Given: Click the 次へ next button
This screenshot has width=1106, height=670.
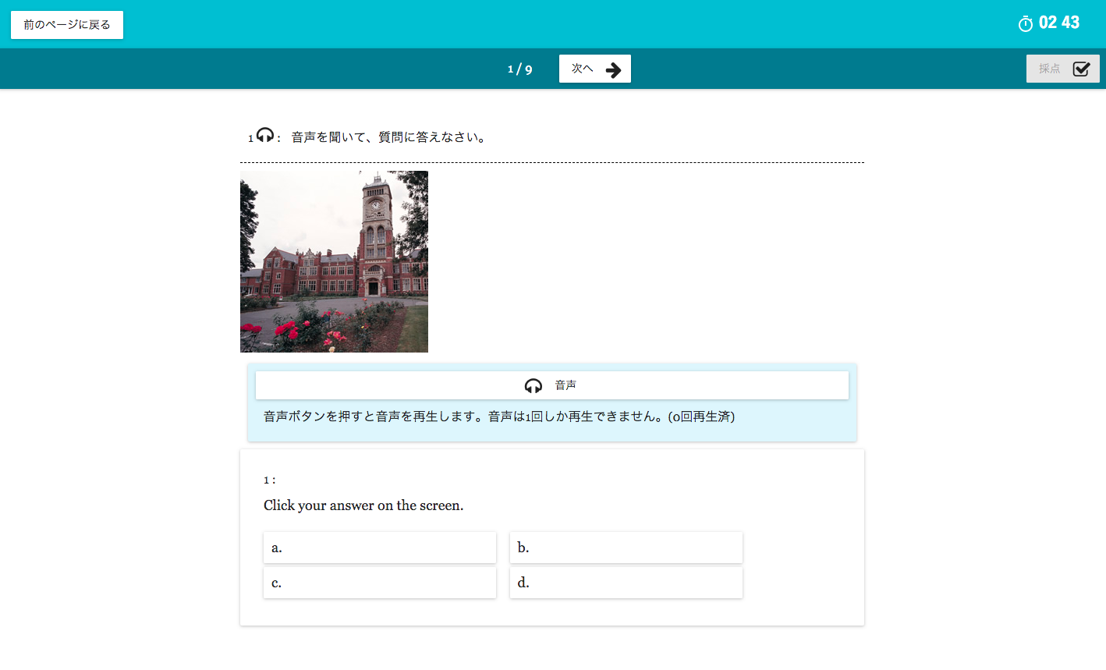Looking at the screenshot, I should click(x=595, y=69).
